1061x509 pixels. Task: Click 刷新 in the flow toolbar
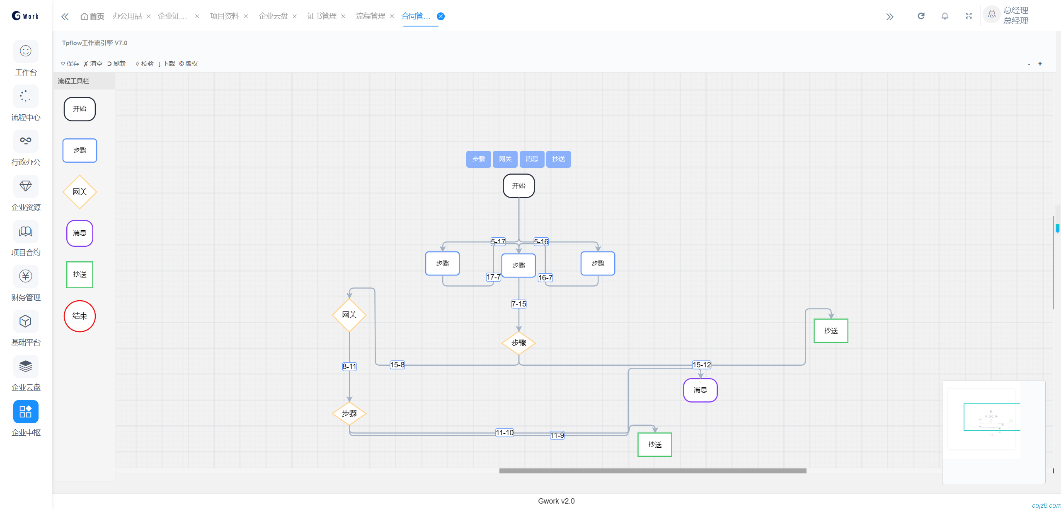click(x=116, y=64)
